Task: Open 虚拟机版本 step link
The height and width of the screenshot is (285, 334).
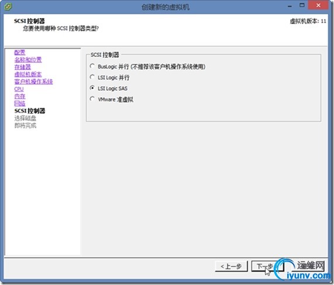Action: click(x=28, y=74)
